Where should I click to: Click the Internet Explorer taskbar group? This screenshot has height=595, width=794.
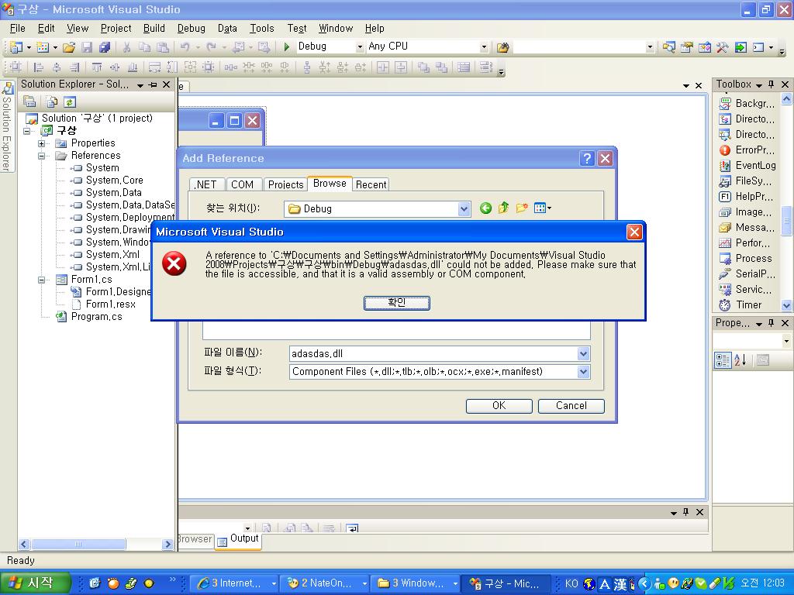pos(236,583)
